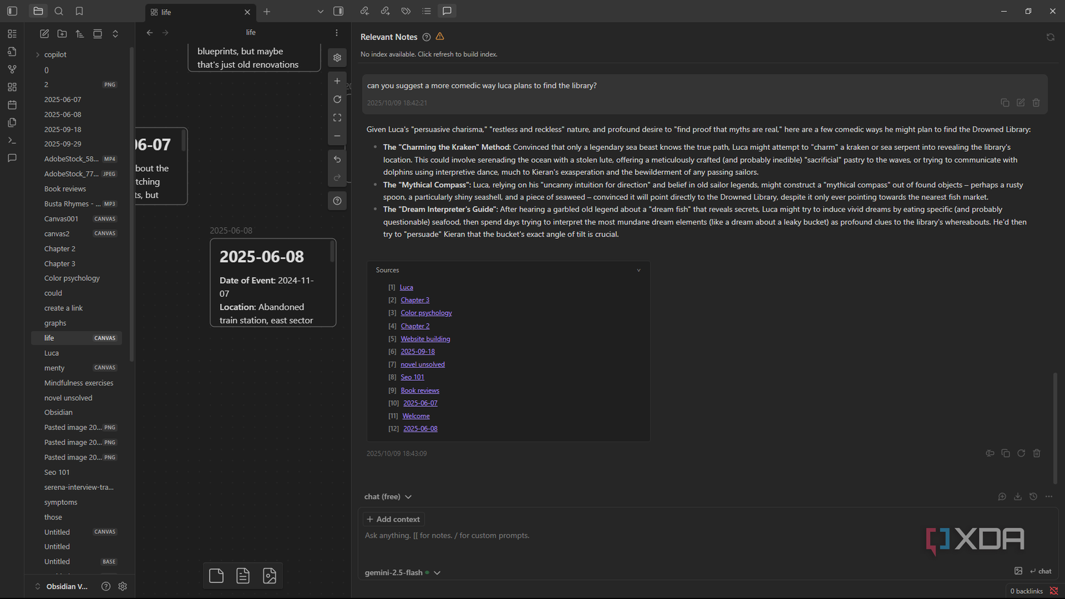Screen dimensions: 1065x599
Task: Copy the AI answer using the copy icon
Action: tap(1005, 453)
